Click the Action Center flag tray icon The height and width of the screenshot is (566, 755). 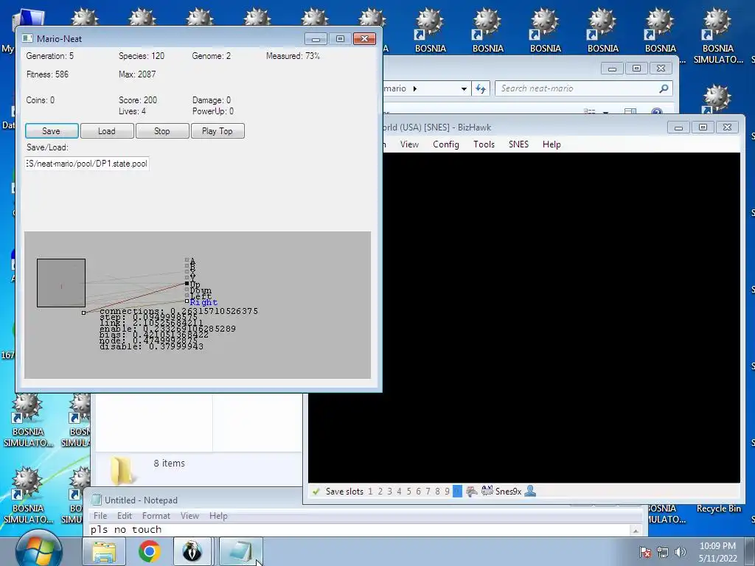[x=645, y=552]
